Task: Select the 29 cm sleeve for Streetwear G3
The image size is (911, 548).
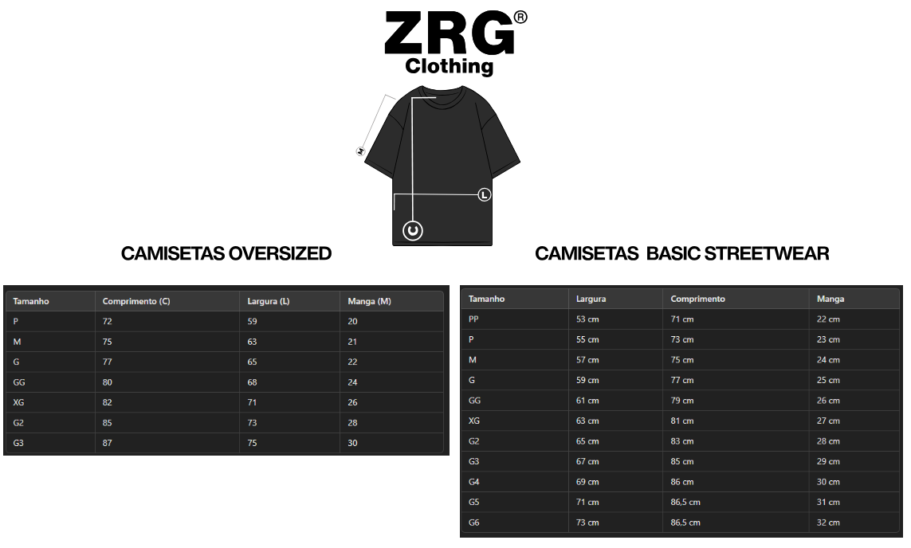Action: (x=828, y=461)
